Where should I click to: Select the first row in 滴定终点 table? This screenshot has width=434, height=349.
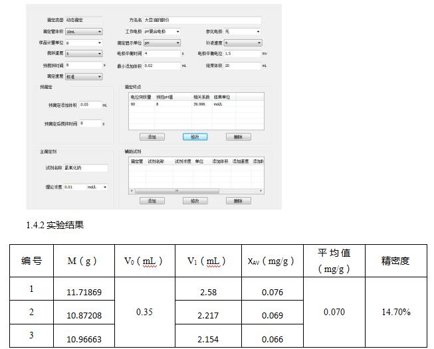click(193, 104)
